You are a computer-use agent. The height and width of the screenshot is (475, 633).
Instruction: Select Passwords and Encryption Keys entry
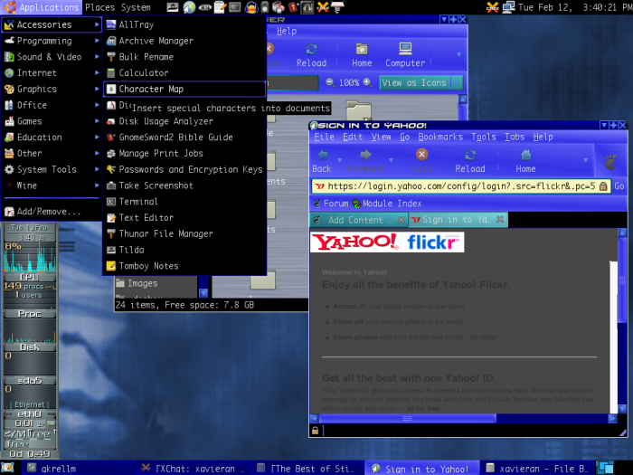pos(184,169)
